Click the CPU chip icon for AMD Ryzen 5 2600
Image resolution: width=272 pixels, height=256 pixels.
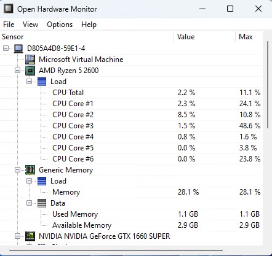click(30, 71)
